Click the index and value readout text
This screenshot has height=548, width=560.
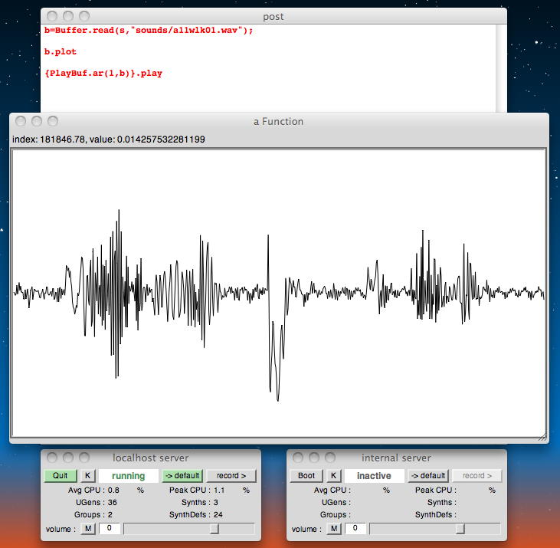[x=109, y=139]
